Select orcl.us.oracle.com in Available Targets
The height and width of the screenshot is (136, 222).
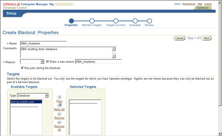coord(26,102)
